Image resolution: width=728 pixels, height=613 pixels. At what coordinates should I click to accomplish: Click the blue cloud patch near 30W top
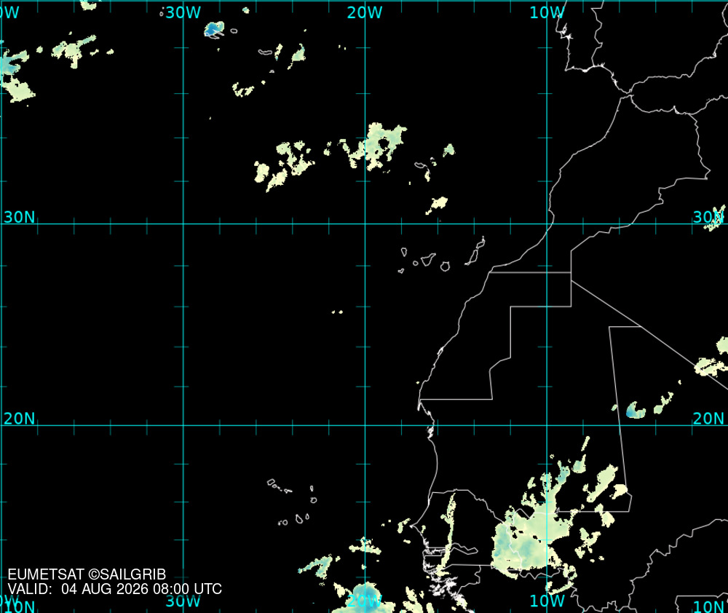click(214, 29)
